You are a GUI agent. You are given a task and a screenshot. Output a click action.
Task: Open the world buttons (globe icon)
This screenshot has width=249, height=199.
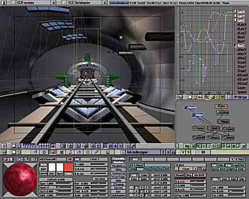click(79, 152)
